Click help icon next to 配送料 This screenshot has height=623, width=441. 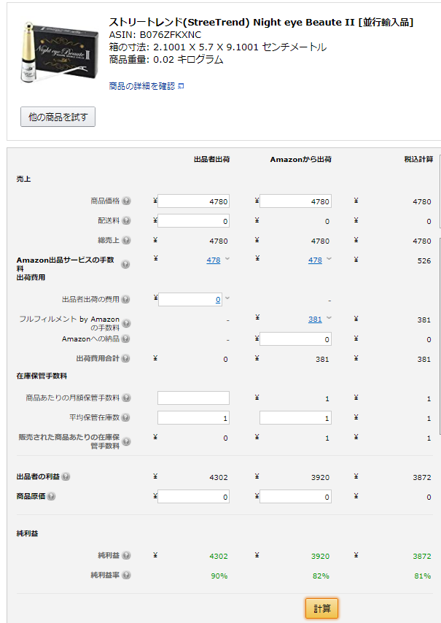127,221
